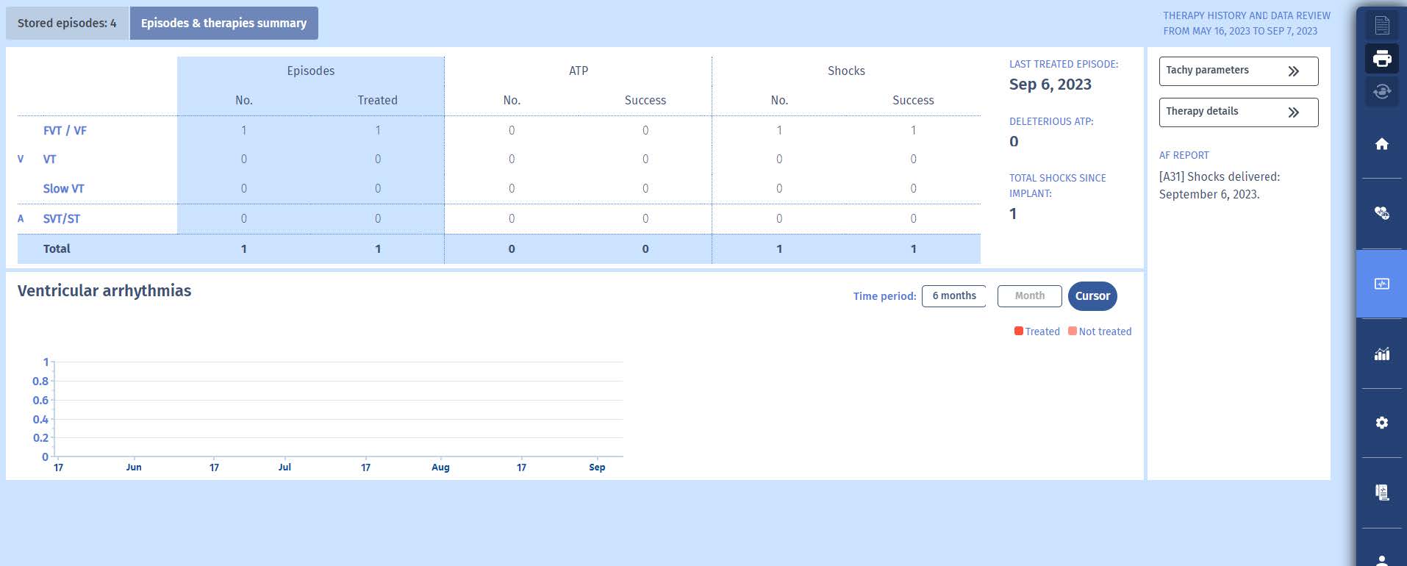Toggle the Cursor button on the chart

point(1092,296)
